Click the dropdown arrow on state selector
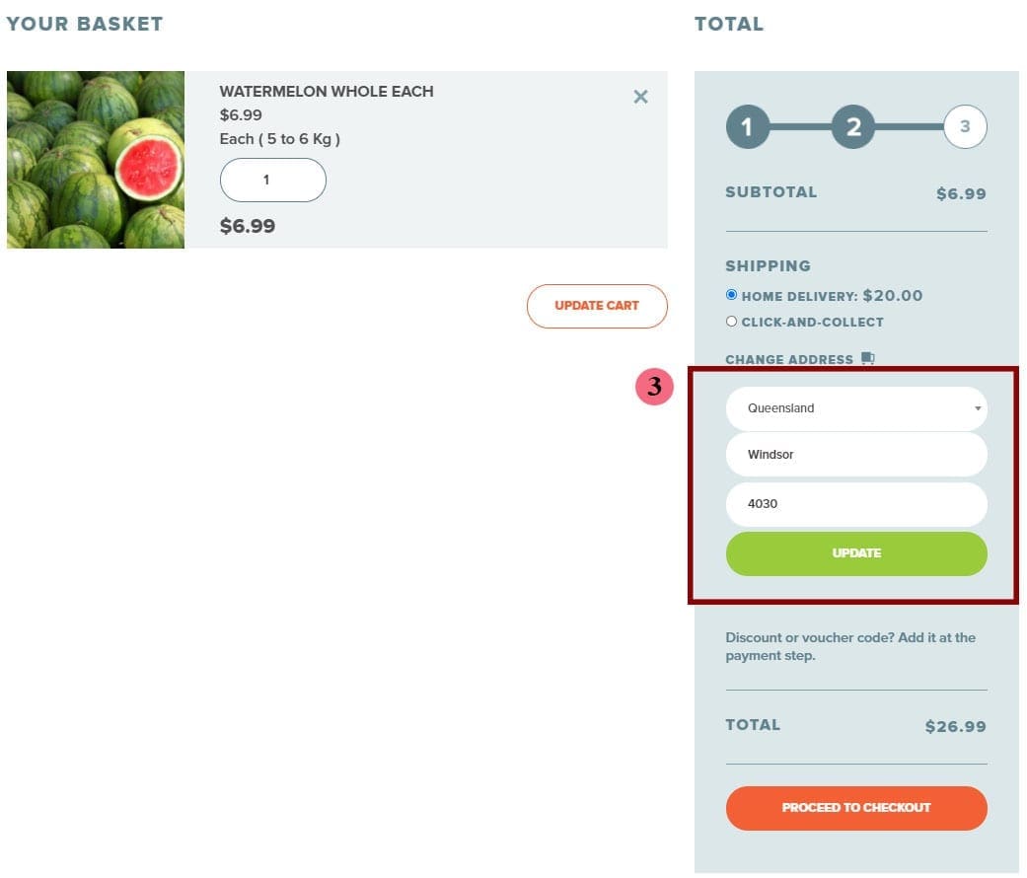 [x=978, y=408]
